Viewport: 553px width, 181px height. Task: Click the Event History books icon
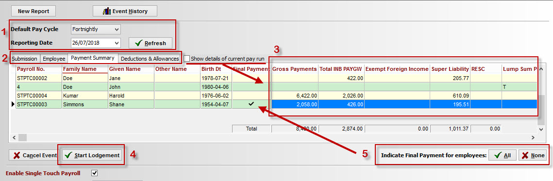click(x=107, y=11)
